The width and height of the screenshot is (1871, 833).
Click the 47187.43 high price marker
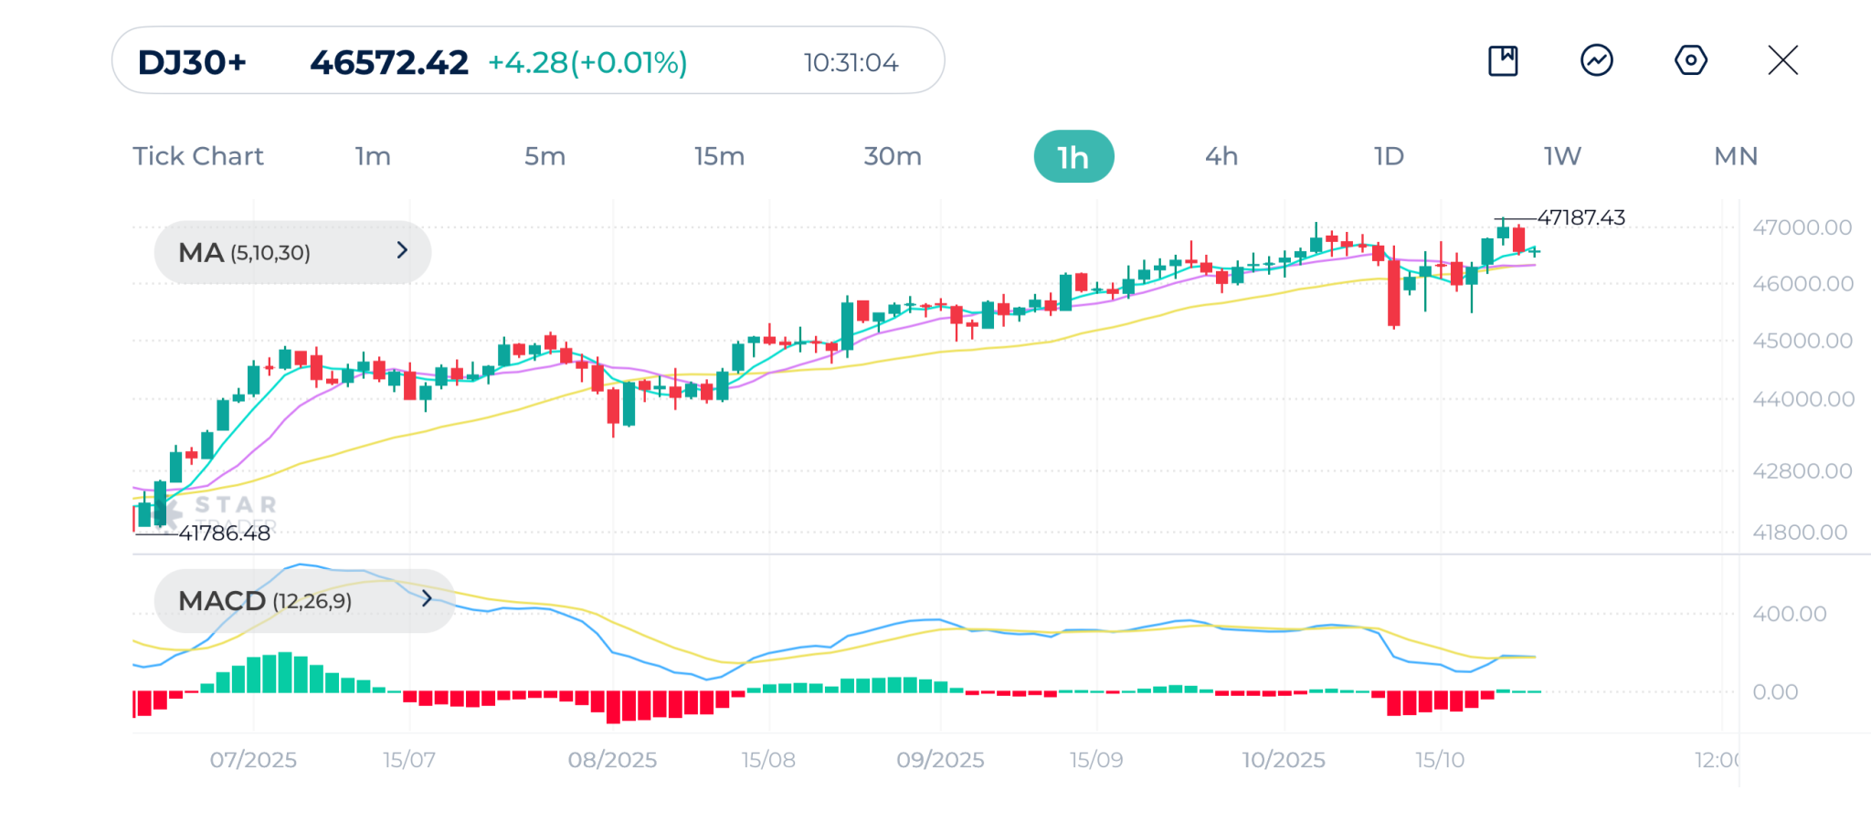[x=1580, y=218]
